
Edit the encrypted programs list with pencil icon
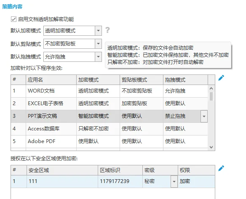coord(221,78)
